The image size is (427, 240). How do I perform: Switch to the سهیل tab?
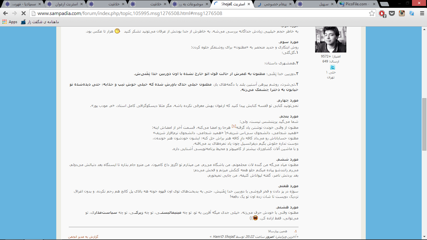coord(315,4)
